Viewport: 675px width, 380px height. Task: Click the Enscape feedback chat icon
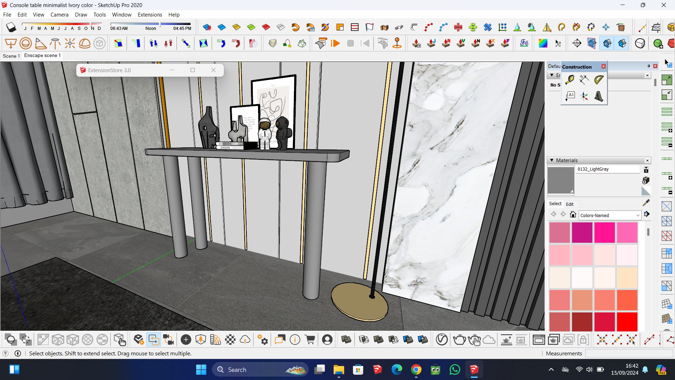pos(280,340)
